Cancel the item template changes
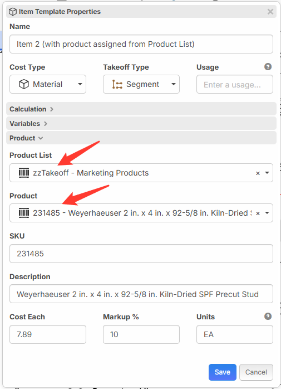 256,372
